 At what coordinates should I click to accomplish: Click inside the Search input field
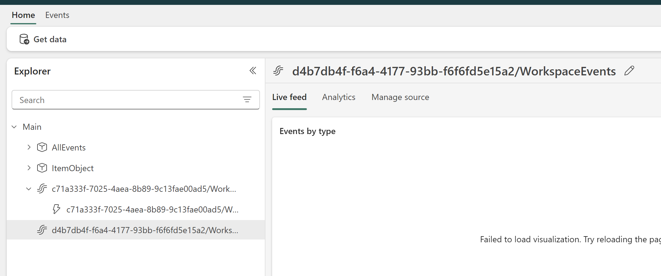[x=122, y=100]
